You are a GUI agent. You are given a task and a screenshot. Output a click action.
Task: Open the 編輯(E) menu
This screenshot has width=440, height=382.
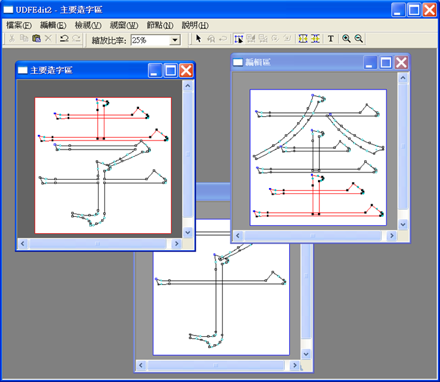[x=54, y=25]
